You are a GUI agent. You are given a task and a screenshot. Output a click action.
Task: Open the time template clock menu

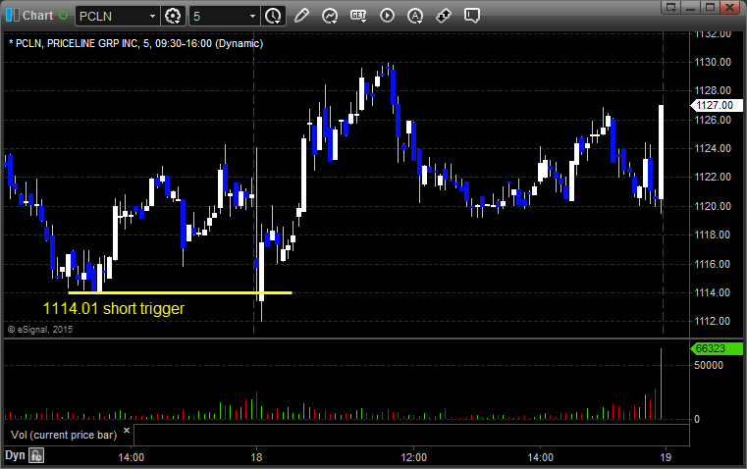click(274, 16)
